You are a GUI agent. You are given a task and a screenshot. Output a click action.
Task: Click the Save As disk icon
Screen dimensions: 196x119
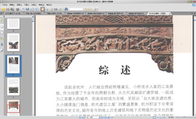(12, 9)
